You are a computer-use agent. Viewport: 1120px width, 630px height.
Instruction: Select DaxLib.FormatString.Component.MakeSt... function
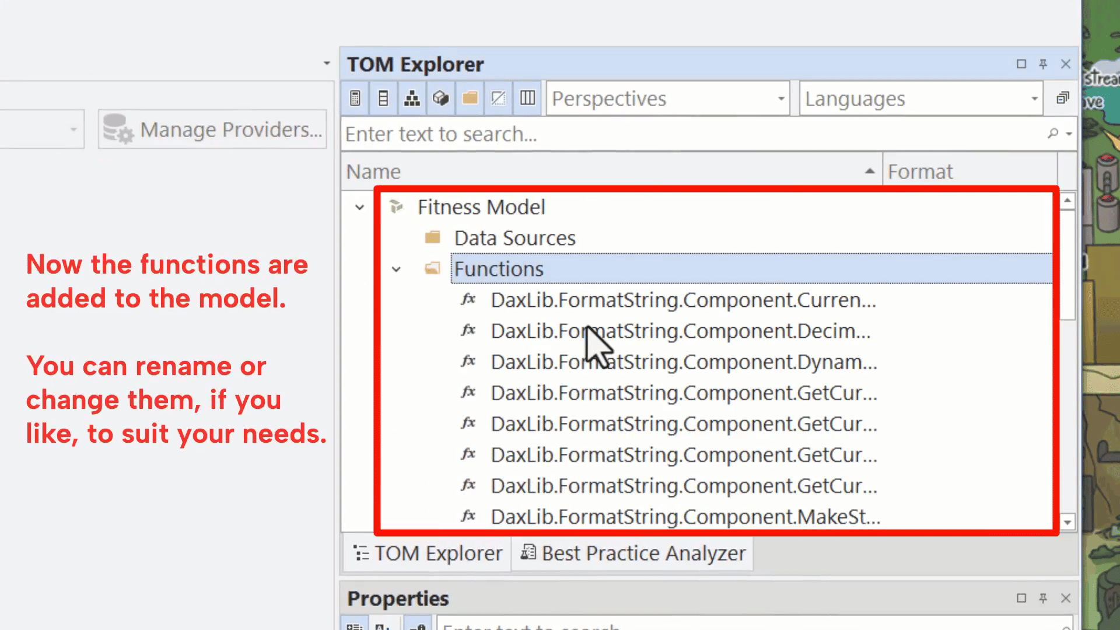(685, 517)
